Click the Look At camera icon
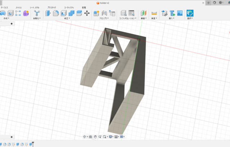230x147 pixels. tap(90, 137)
